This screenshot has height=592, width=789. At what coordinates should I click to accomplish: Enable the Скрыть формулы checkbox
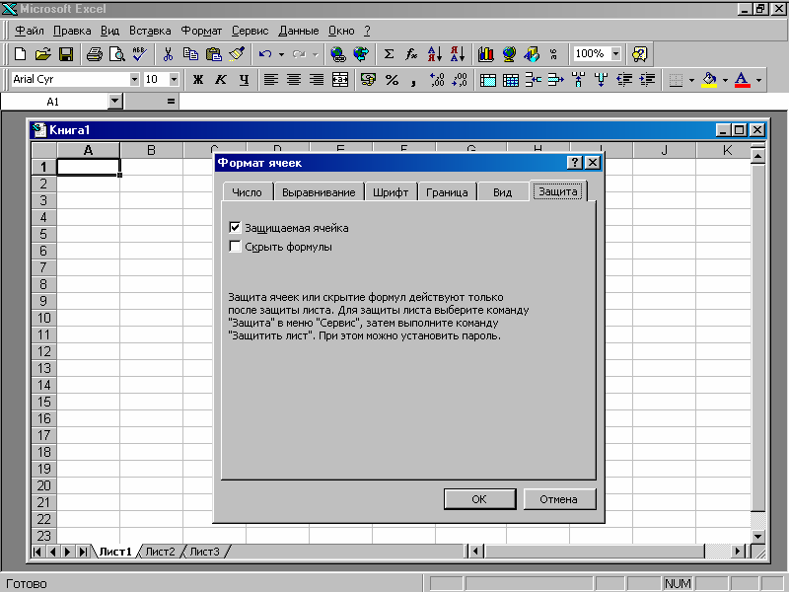click(235, 246)
